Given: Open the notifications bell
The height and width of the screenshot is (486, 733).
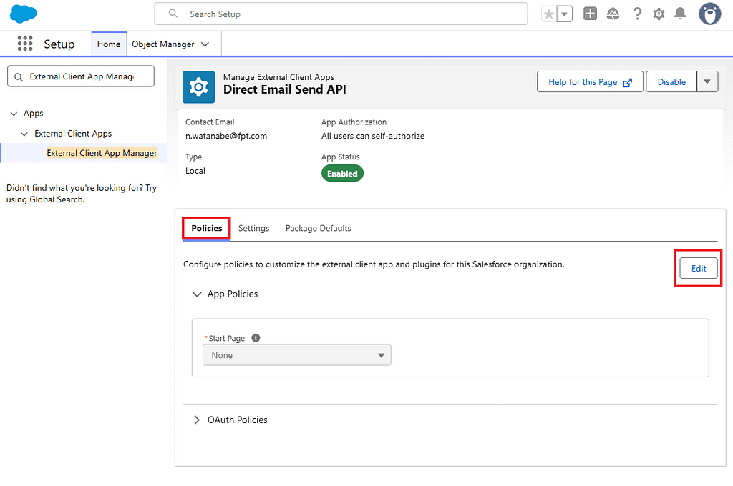Looking at the screenshot, I should 680,14.
